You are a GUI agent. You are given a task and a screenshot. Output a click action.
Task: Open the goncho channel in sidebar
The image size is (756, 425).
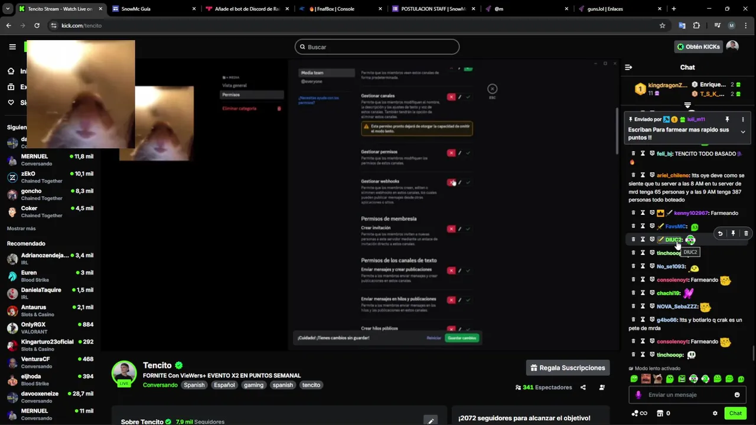pyautogui.click(x=50, y=194)
